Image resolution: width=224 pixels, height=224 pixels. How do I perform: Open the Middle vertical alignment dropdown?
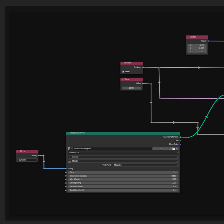(x=123, y=161)
